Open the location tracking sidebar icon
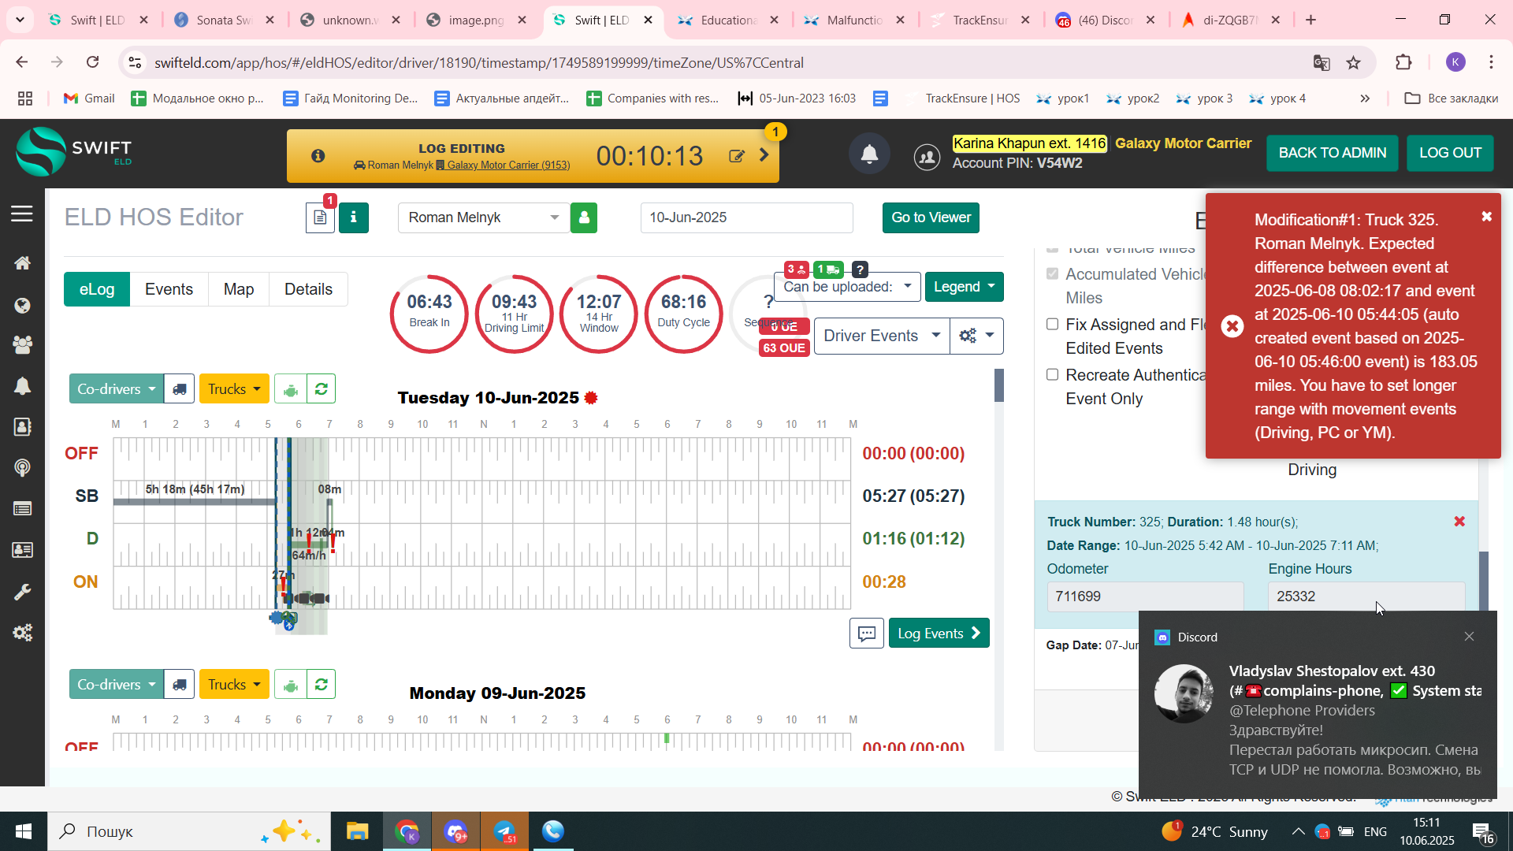 [22, 468]
